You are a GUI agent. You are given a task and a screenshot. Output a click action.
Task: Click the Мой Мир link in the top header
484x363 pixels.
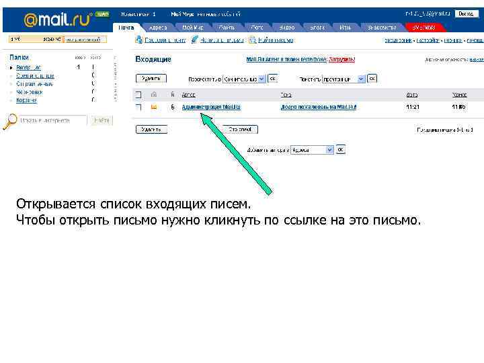pyautogui.click(x=182, y=14)
